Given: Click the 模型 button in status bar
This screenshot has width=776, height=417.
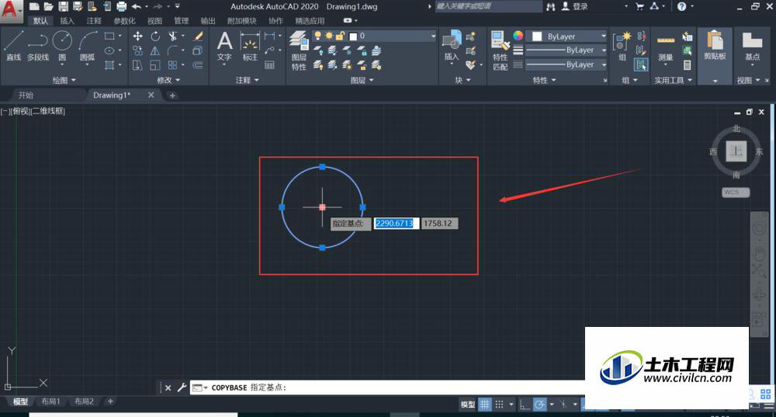Looking at the screenshot, I should [x=468, y=405].
